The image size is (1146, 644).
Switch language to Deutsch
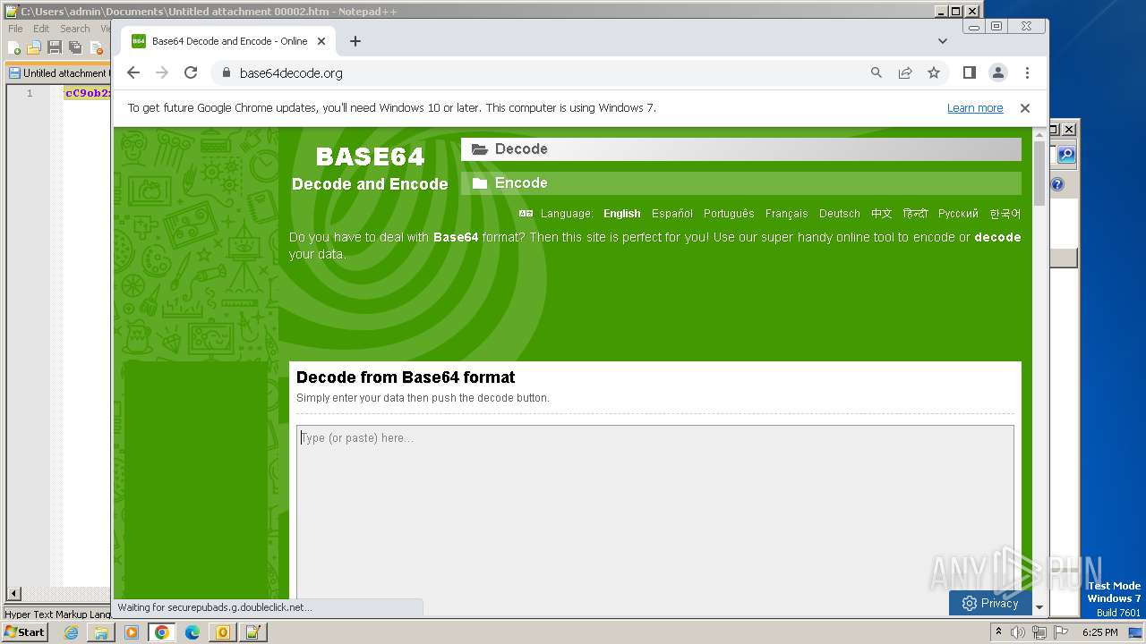click(x=840, y=214)
